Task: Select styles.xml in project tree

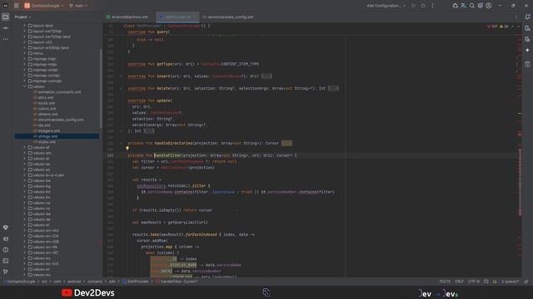Action: (x=47, y=142)
